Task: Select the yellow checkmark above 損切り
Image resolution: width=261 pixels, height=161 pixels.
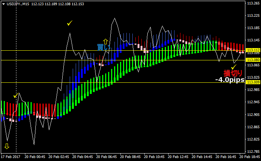Action: coord(234,67)
